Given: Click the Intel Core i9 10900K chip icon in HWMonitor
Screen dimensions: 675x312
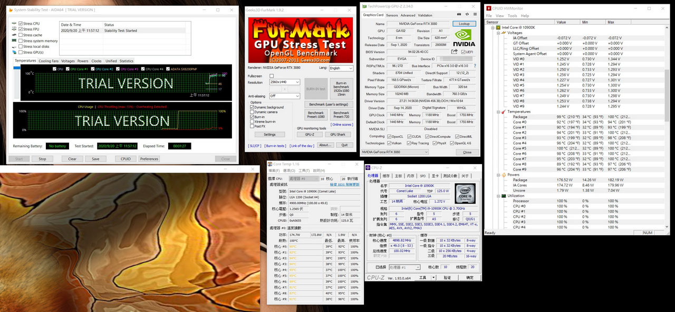Looking at the screenshot, I should click(x=498, y=27).
